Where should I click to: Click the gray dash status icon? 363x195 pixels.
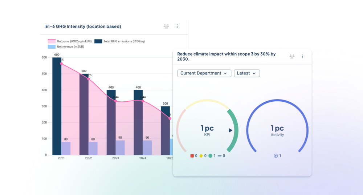(x=219, y=156)
